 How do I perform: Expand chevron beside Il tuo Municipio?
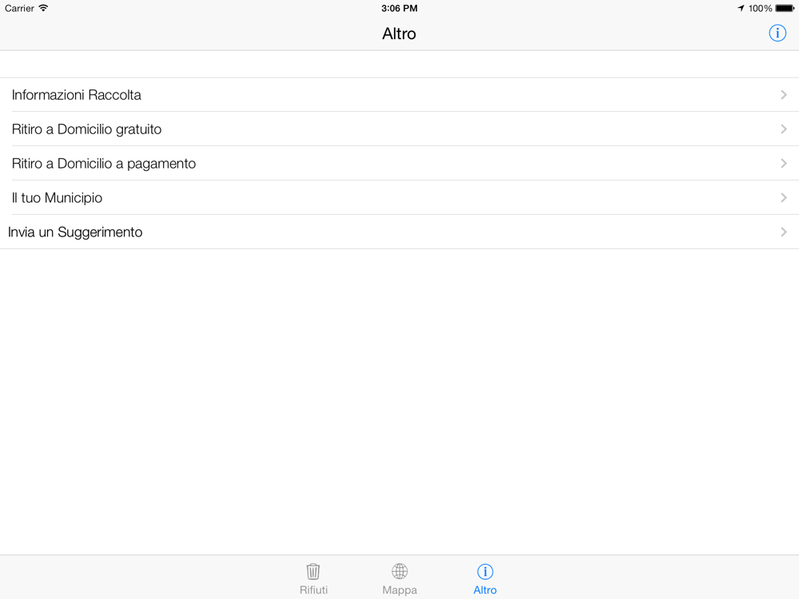[x=784, y=197]
